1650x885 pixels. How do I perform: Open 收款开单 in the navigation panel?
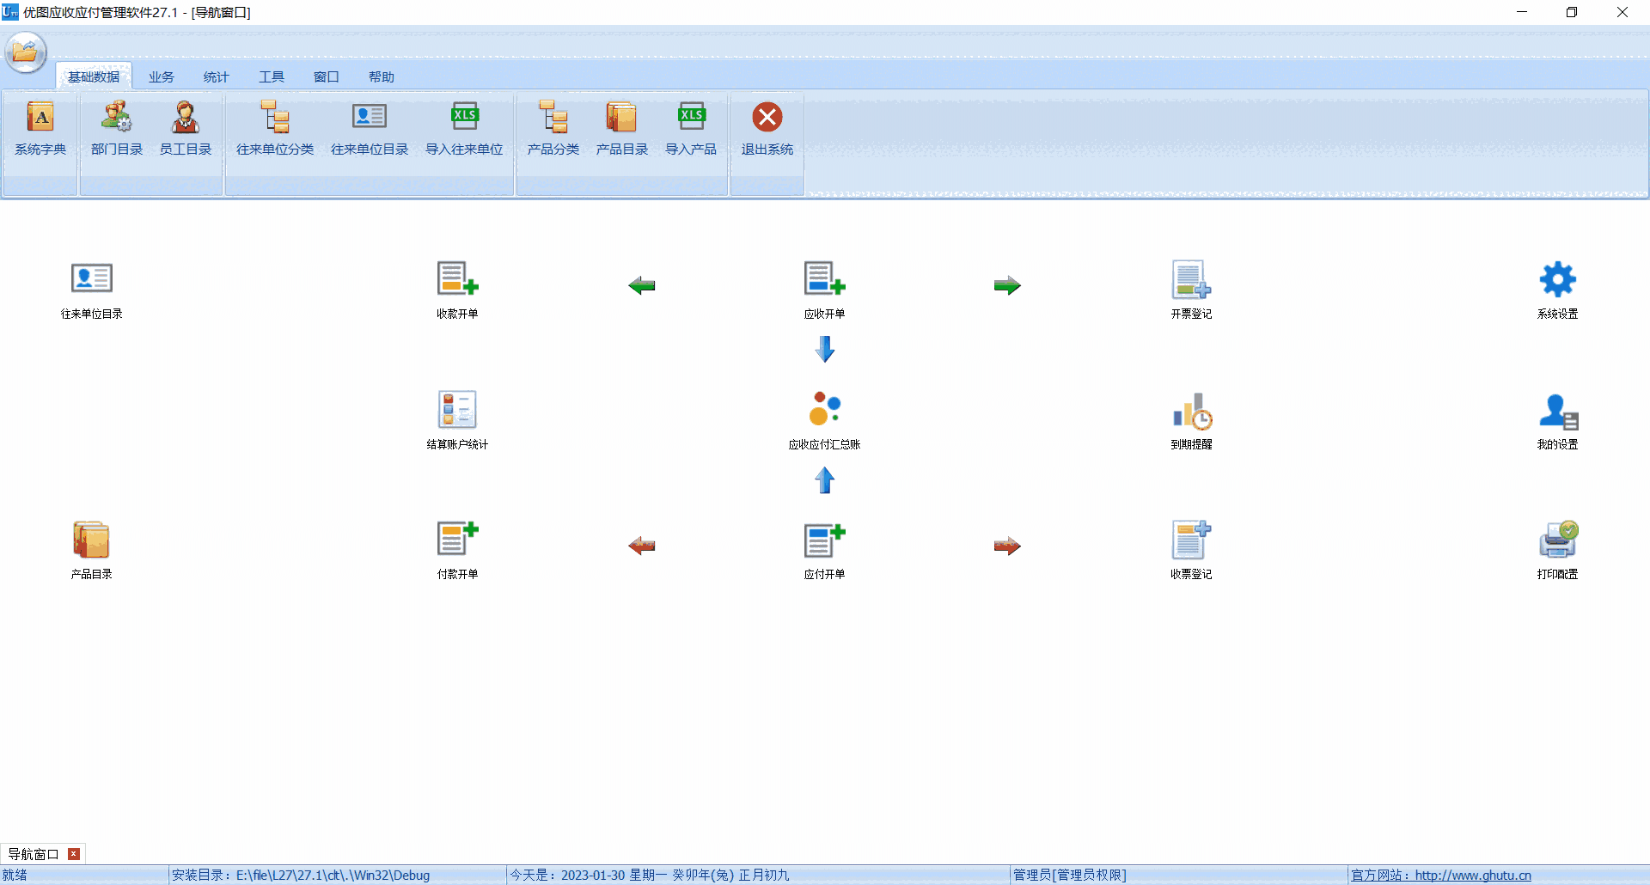coord(457,290)
